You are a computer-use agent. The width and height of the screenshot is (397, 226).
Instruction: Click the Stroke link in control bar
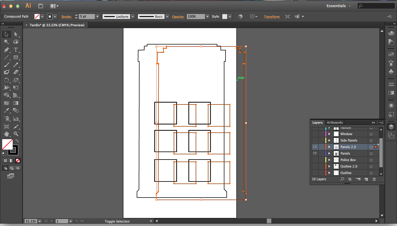[x=66, y=17]
